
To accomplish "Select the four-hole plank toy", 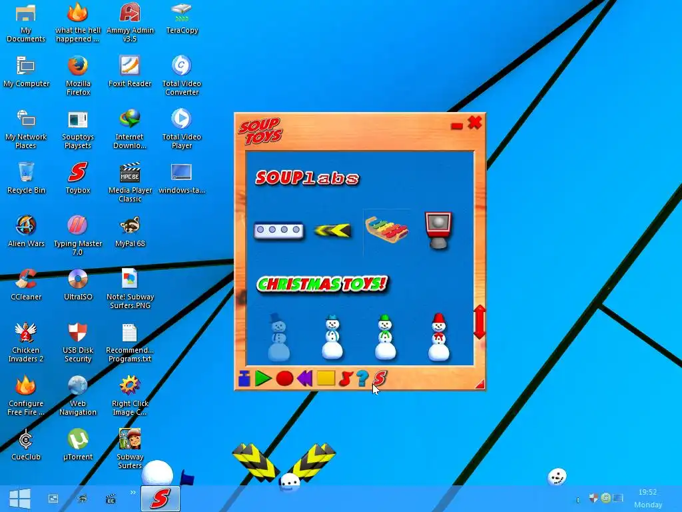I will click(278, 229).
